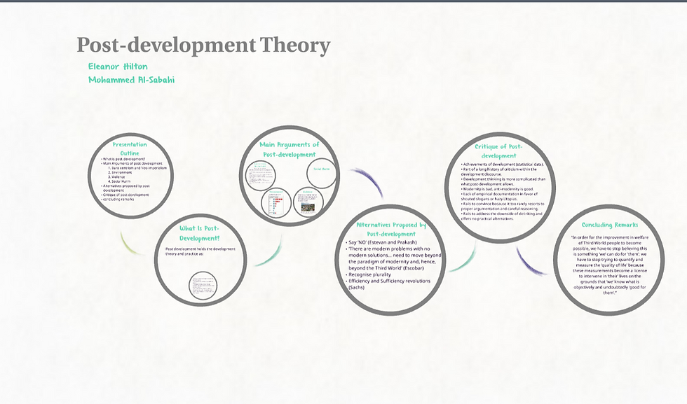Click bullet 'Achievements of development (statistical data)'

[x=502, y=164]
